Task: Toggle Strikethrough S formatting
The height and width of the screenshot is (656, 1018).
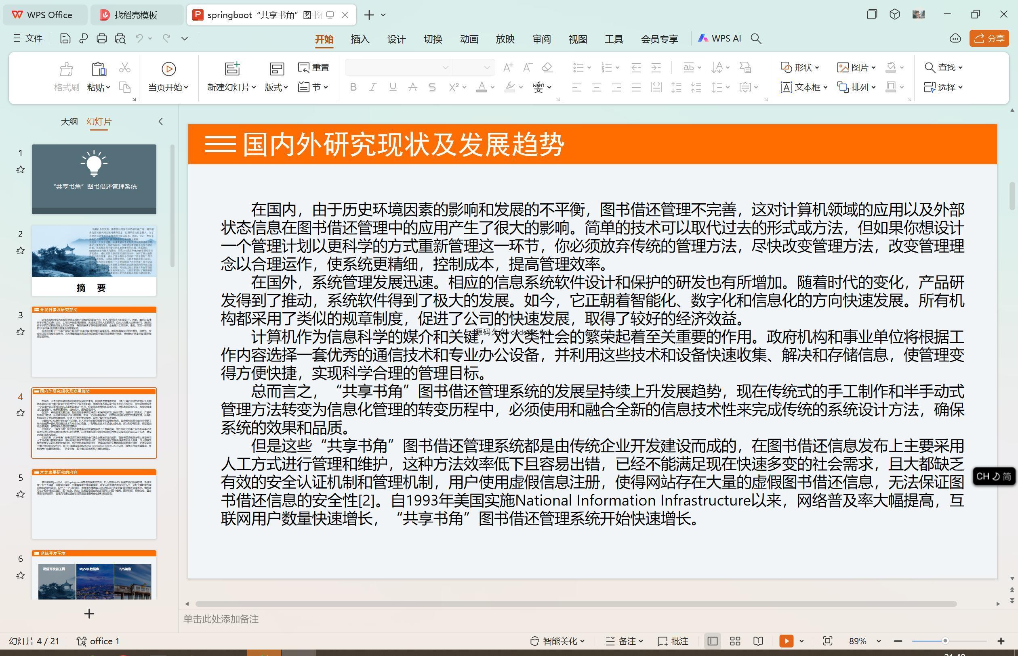Action: (x=432, y=87)
